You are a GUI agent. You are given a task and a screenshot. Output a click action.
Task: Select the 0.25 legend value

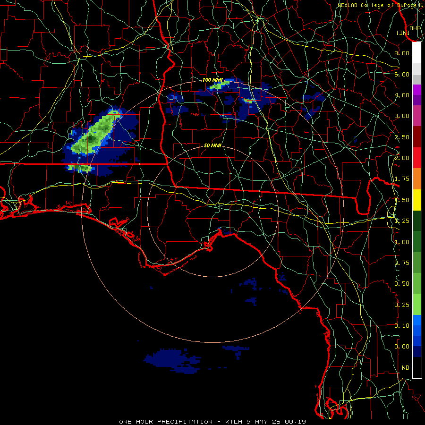[402, 305]
